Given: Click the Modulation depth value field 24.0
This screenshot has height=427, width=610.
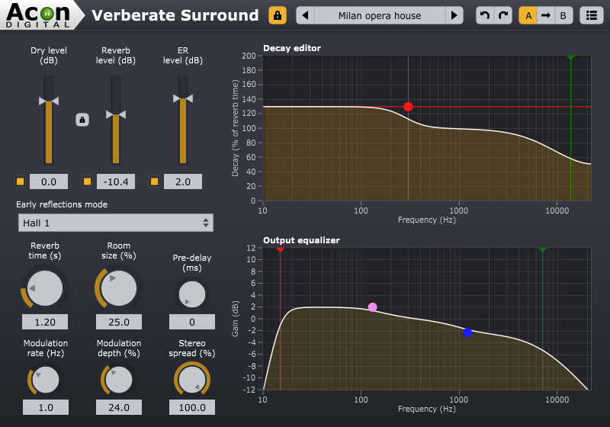Looking at the screenshot, I should [x=119, y=407].
